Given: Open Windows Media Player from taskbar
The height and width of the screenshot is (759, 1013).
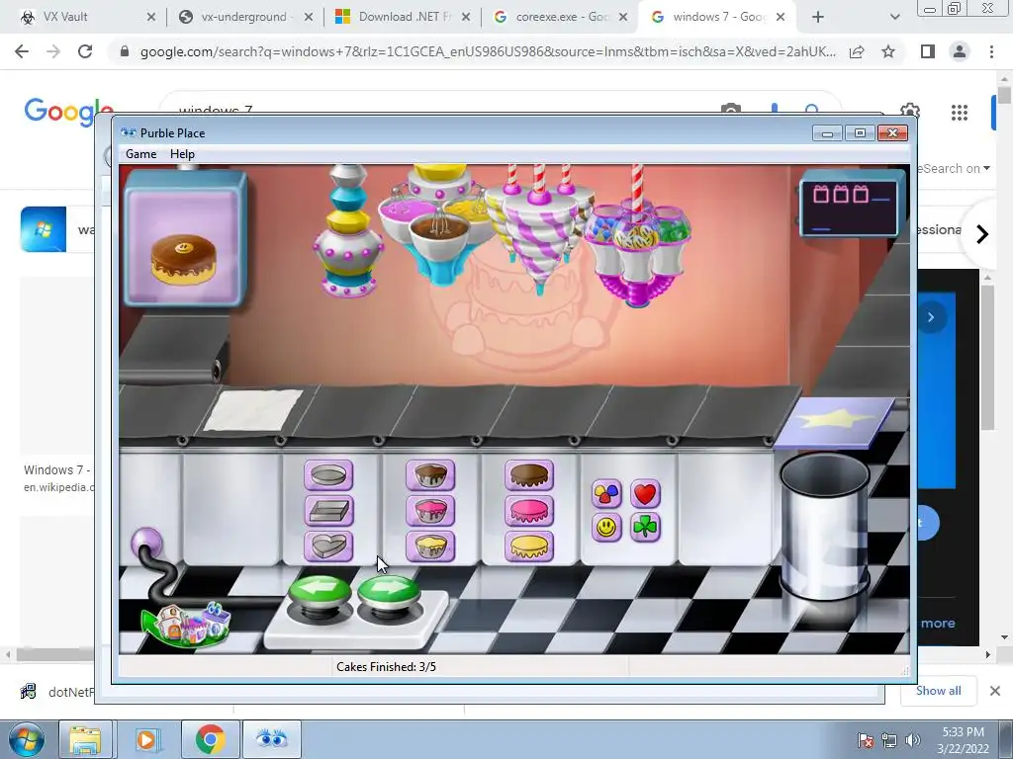Looking at the screenshot, I should pos(146,739).
